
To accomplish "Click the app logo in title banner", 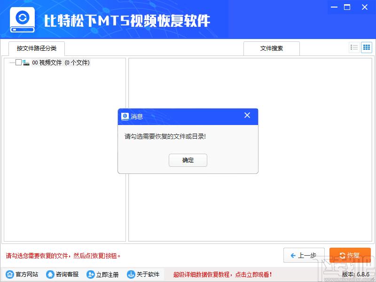I will pos(22,20).
